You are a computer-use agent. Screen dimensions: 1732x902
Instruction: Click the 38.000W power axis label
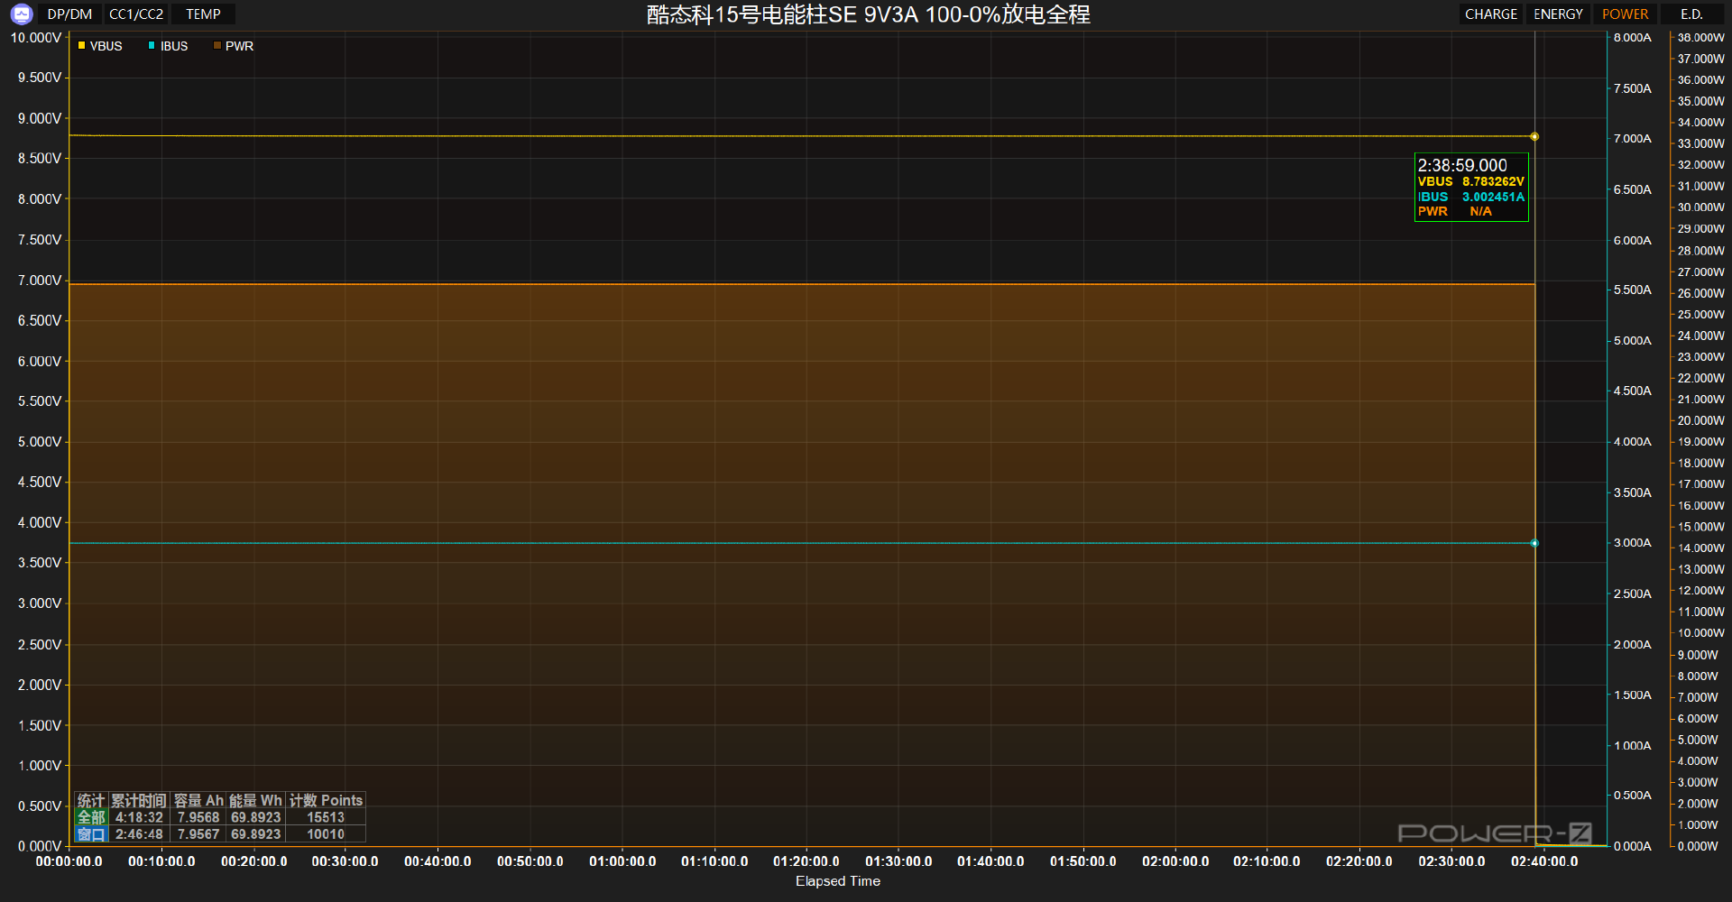(1700, 38)
